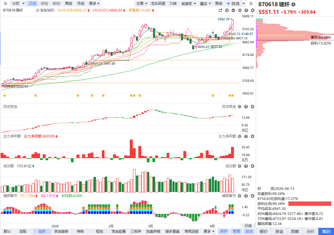Image resolution: width=334 pixels, height=235 pixels.
Task: Click the share arrow icon above main chart
Action: coord(221,10)
